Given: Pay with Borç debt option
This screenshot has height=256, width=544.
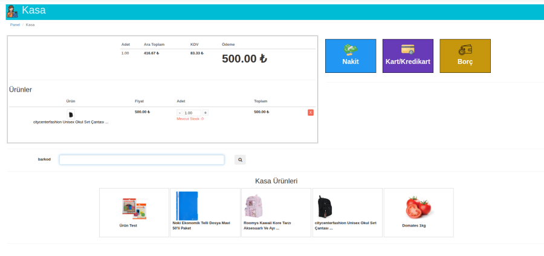Looking at the screenshot, I should (x=465, y=56).
